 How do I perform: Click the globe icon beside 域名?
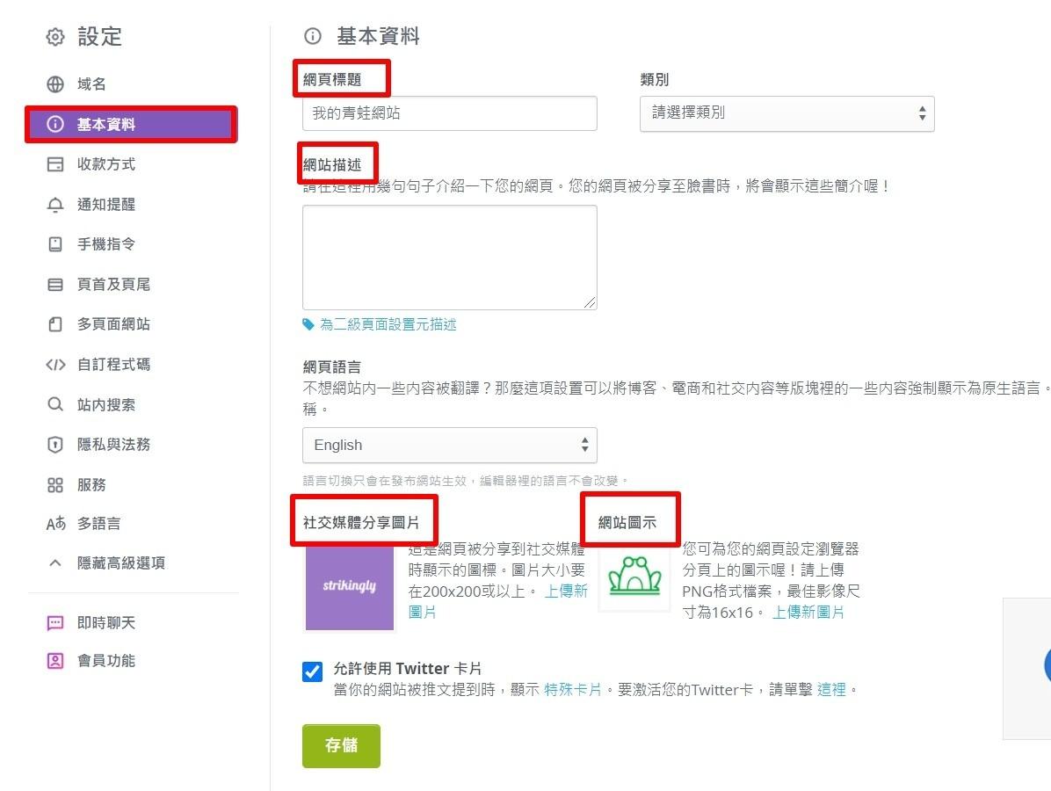pyautogui.click(x=55, y=84)
